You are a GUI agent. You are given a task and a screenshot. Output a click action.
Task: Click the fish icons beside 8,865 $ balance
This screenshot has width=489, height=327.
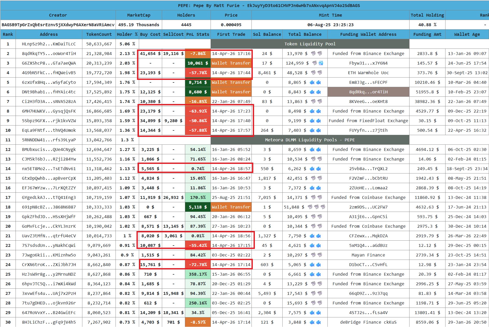coord(315,82)
